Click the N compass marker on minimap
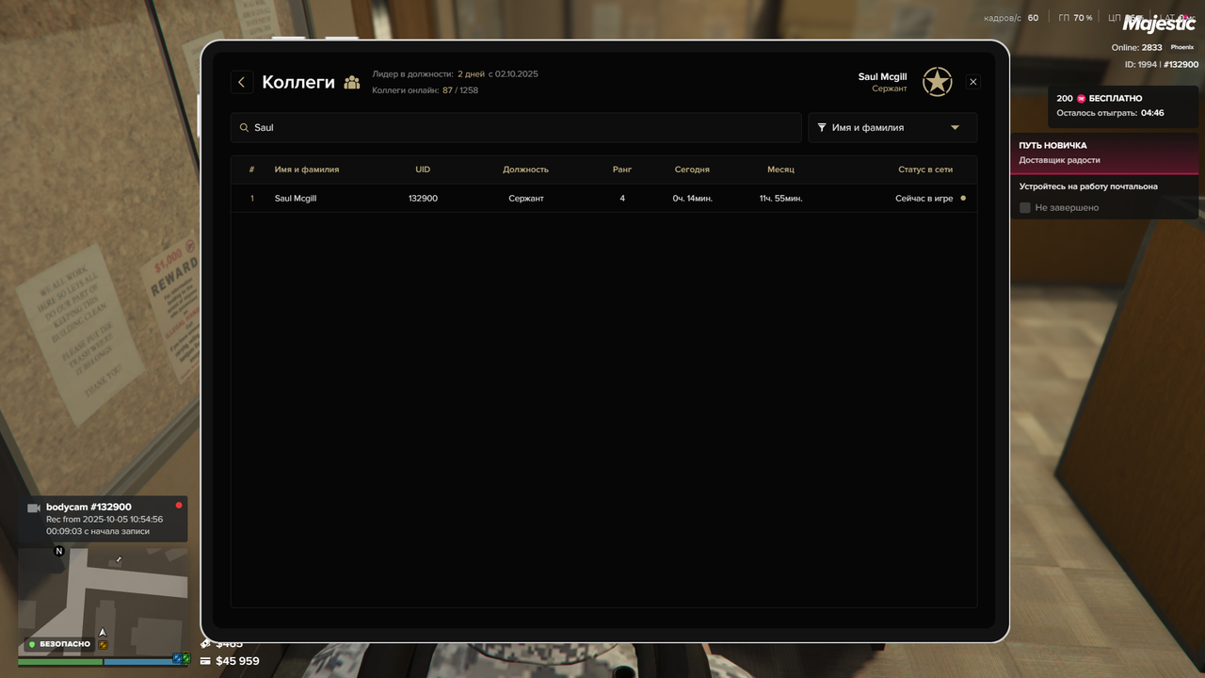The height and width of the screenshot is (678, 1205). tap(59, 551)
